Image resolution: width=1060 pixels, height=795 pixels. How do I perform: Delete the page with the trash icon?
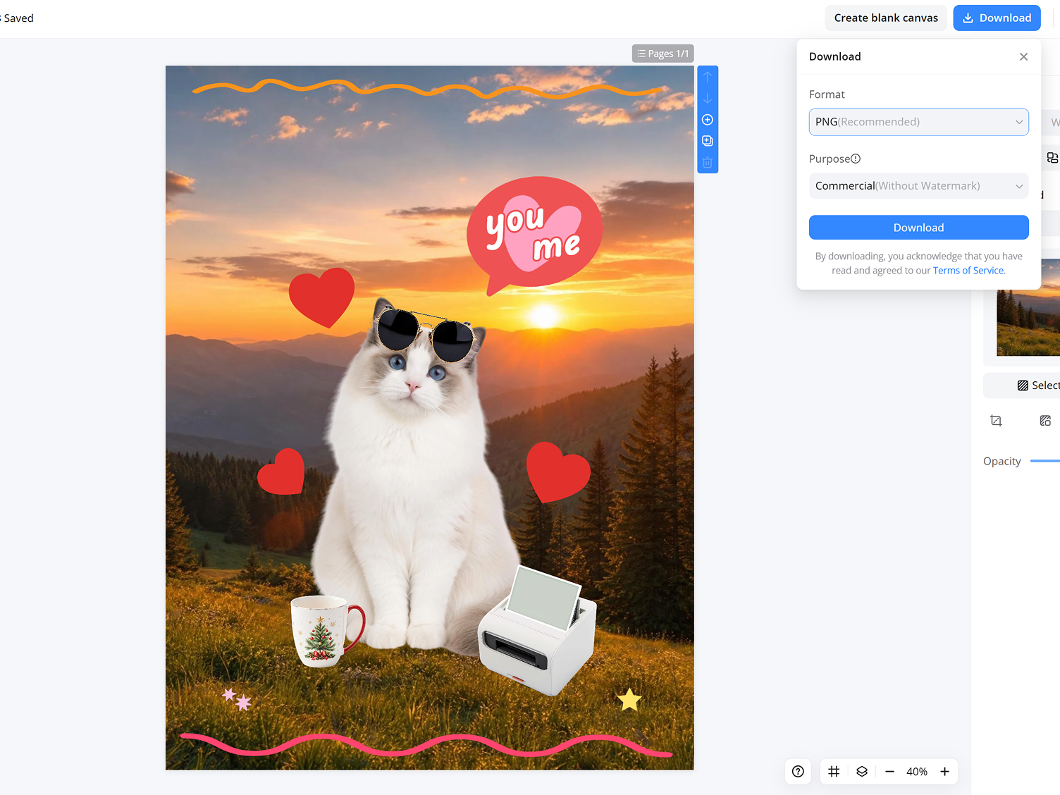(708, 163)
